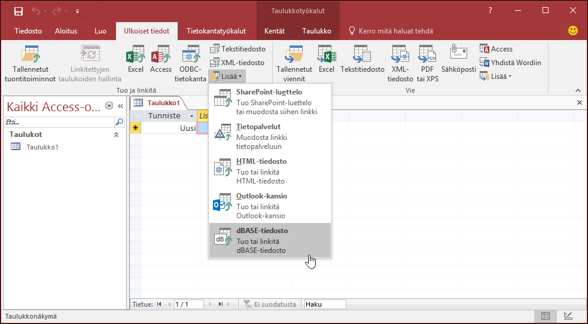This screenshot has width=588, height=324.
Task: Export to XML-tiedosto in Vie group
Action: pos(400,63)
